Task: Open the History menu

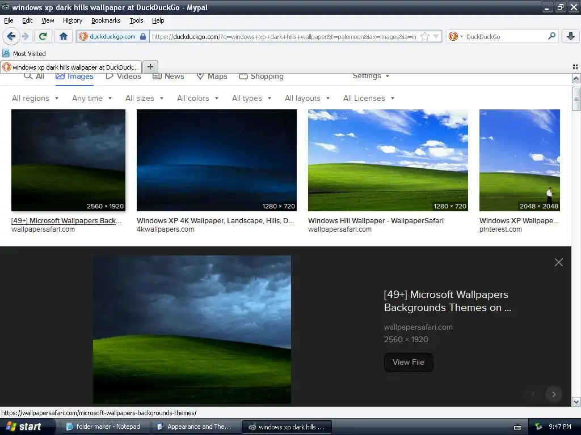Action: [73, 20]
